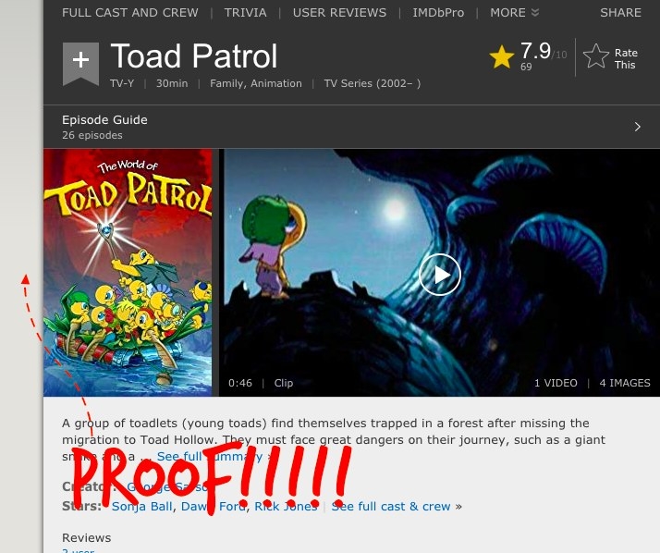Go to TRIVIA section
Viewport: 660px width, 553px height.
(x=245, y=13)
